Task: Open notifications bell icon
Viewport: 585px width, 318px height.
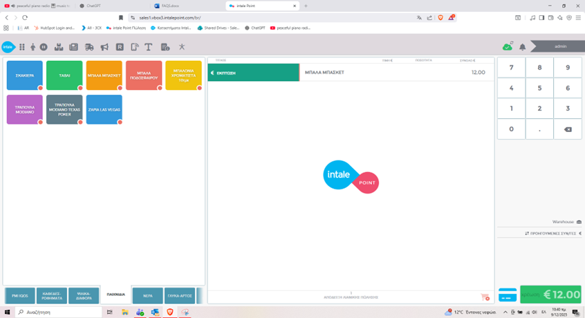Action: click(x=523, y=47)
